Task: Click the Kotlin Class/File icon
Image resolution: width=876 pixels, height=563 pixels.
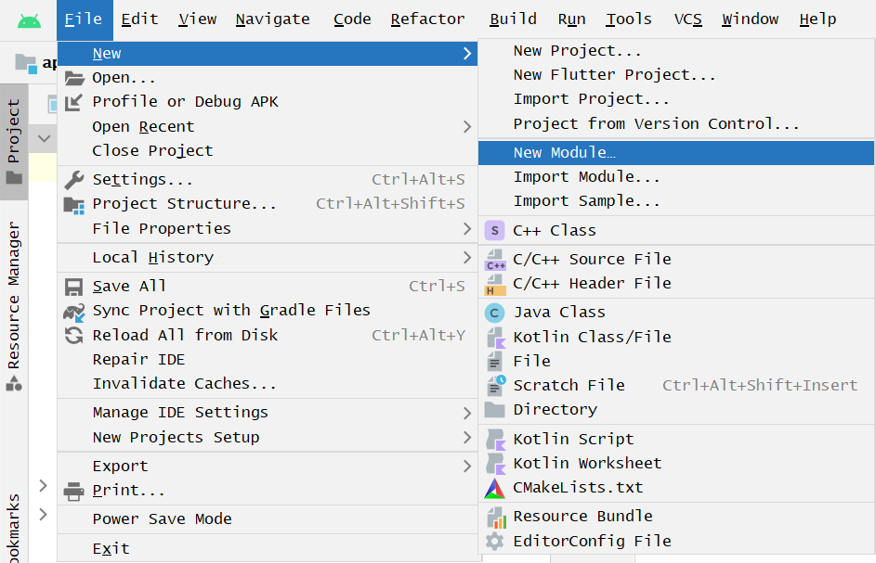Action: tap(496, 337)
